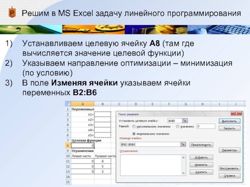Click cell B12 with value 5
This screenshot has width=250, height=187.
[103, 166]
